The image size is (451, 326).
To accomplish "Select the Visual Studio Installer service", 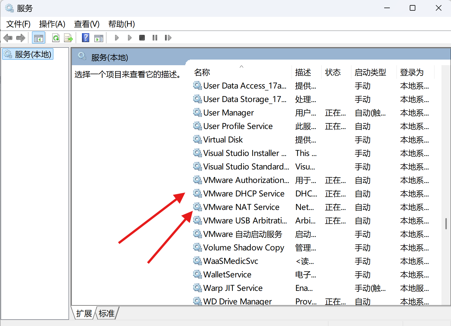I will 313,153.
